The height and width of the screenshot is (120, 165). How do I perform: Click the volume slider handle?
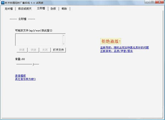coord(33,64)
